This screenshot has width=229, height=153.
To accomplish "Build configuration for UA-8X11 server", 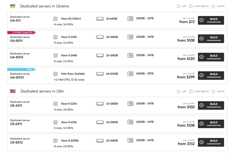I will (x=211, y=39).
